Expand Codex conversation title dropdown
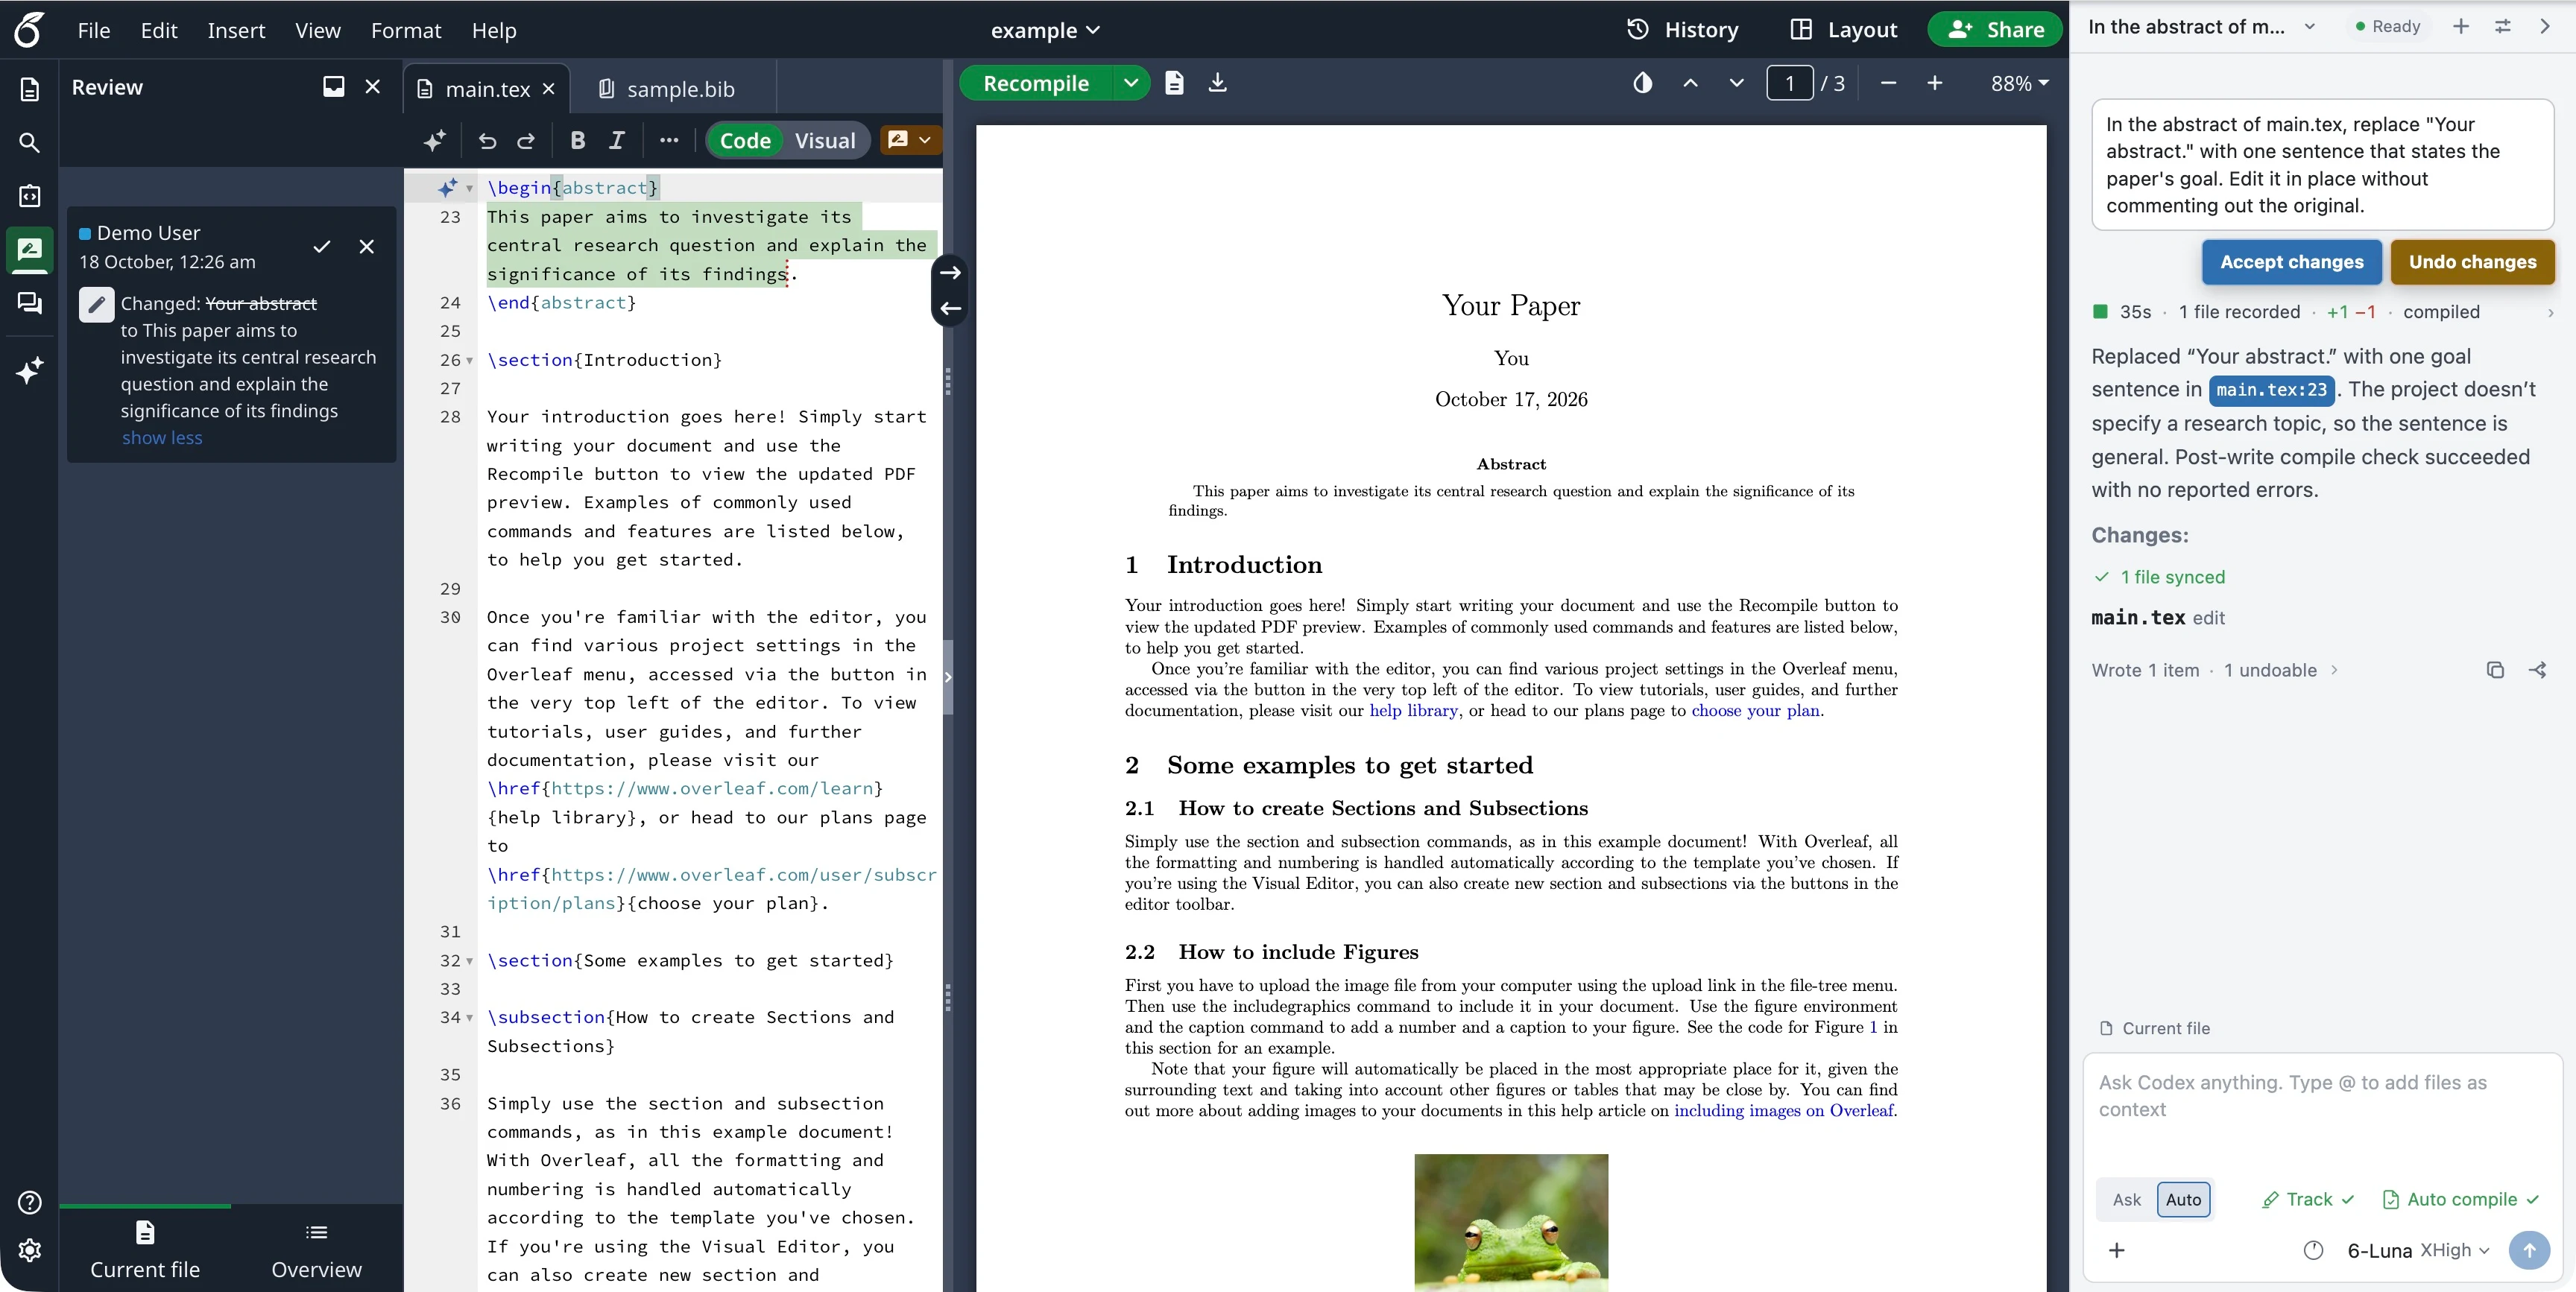 click(x=2310, y=27)
